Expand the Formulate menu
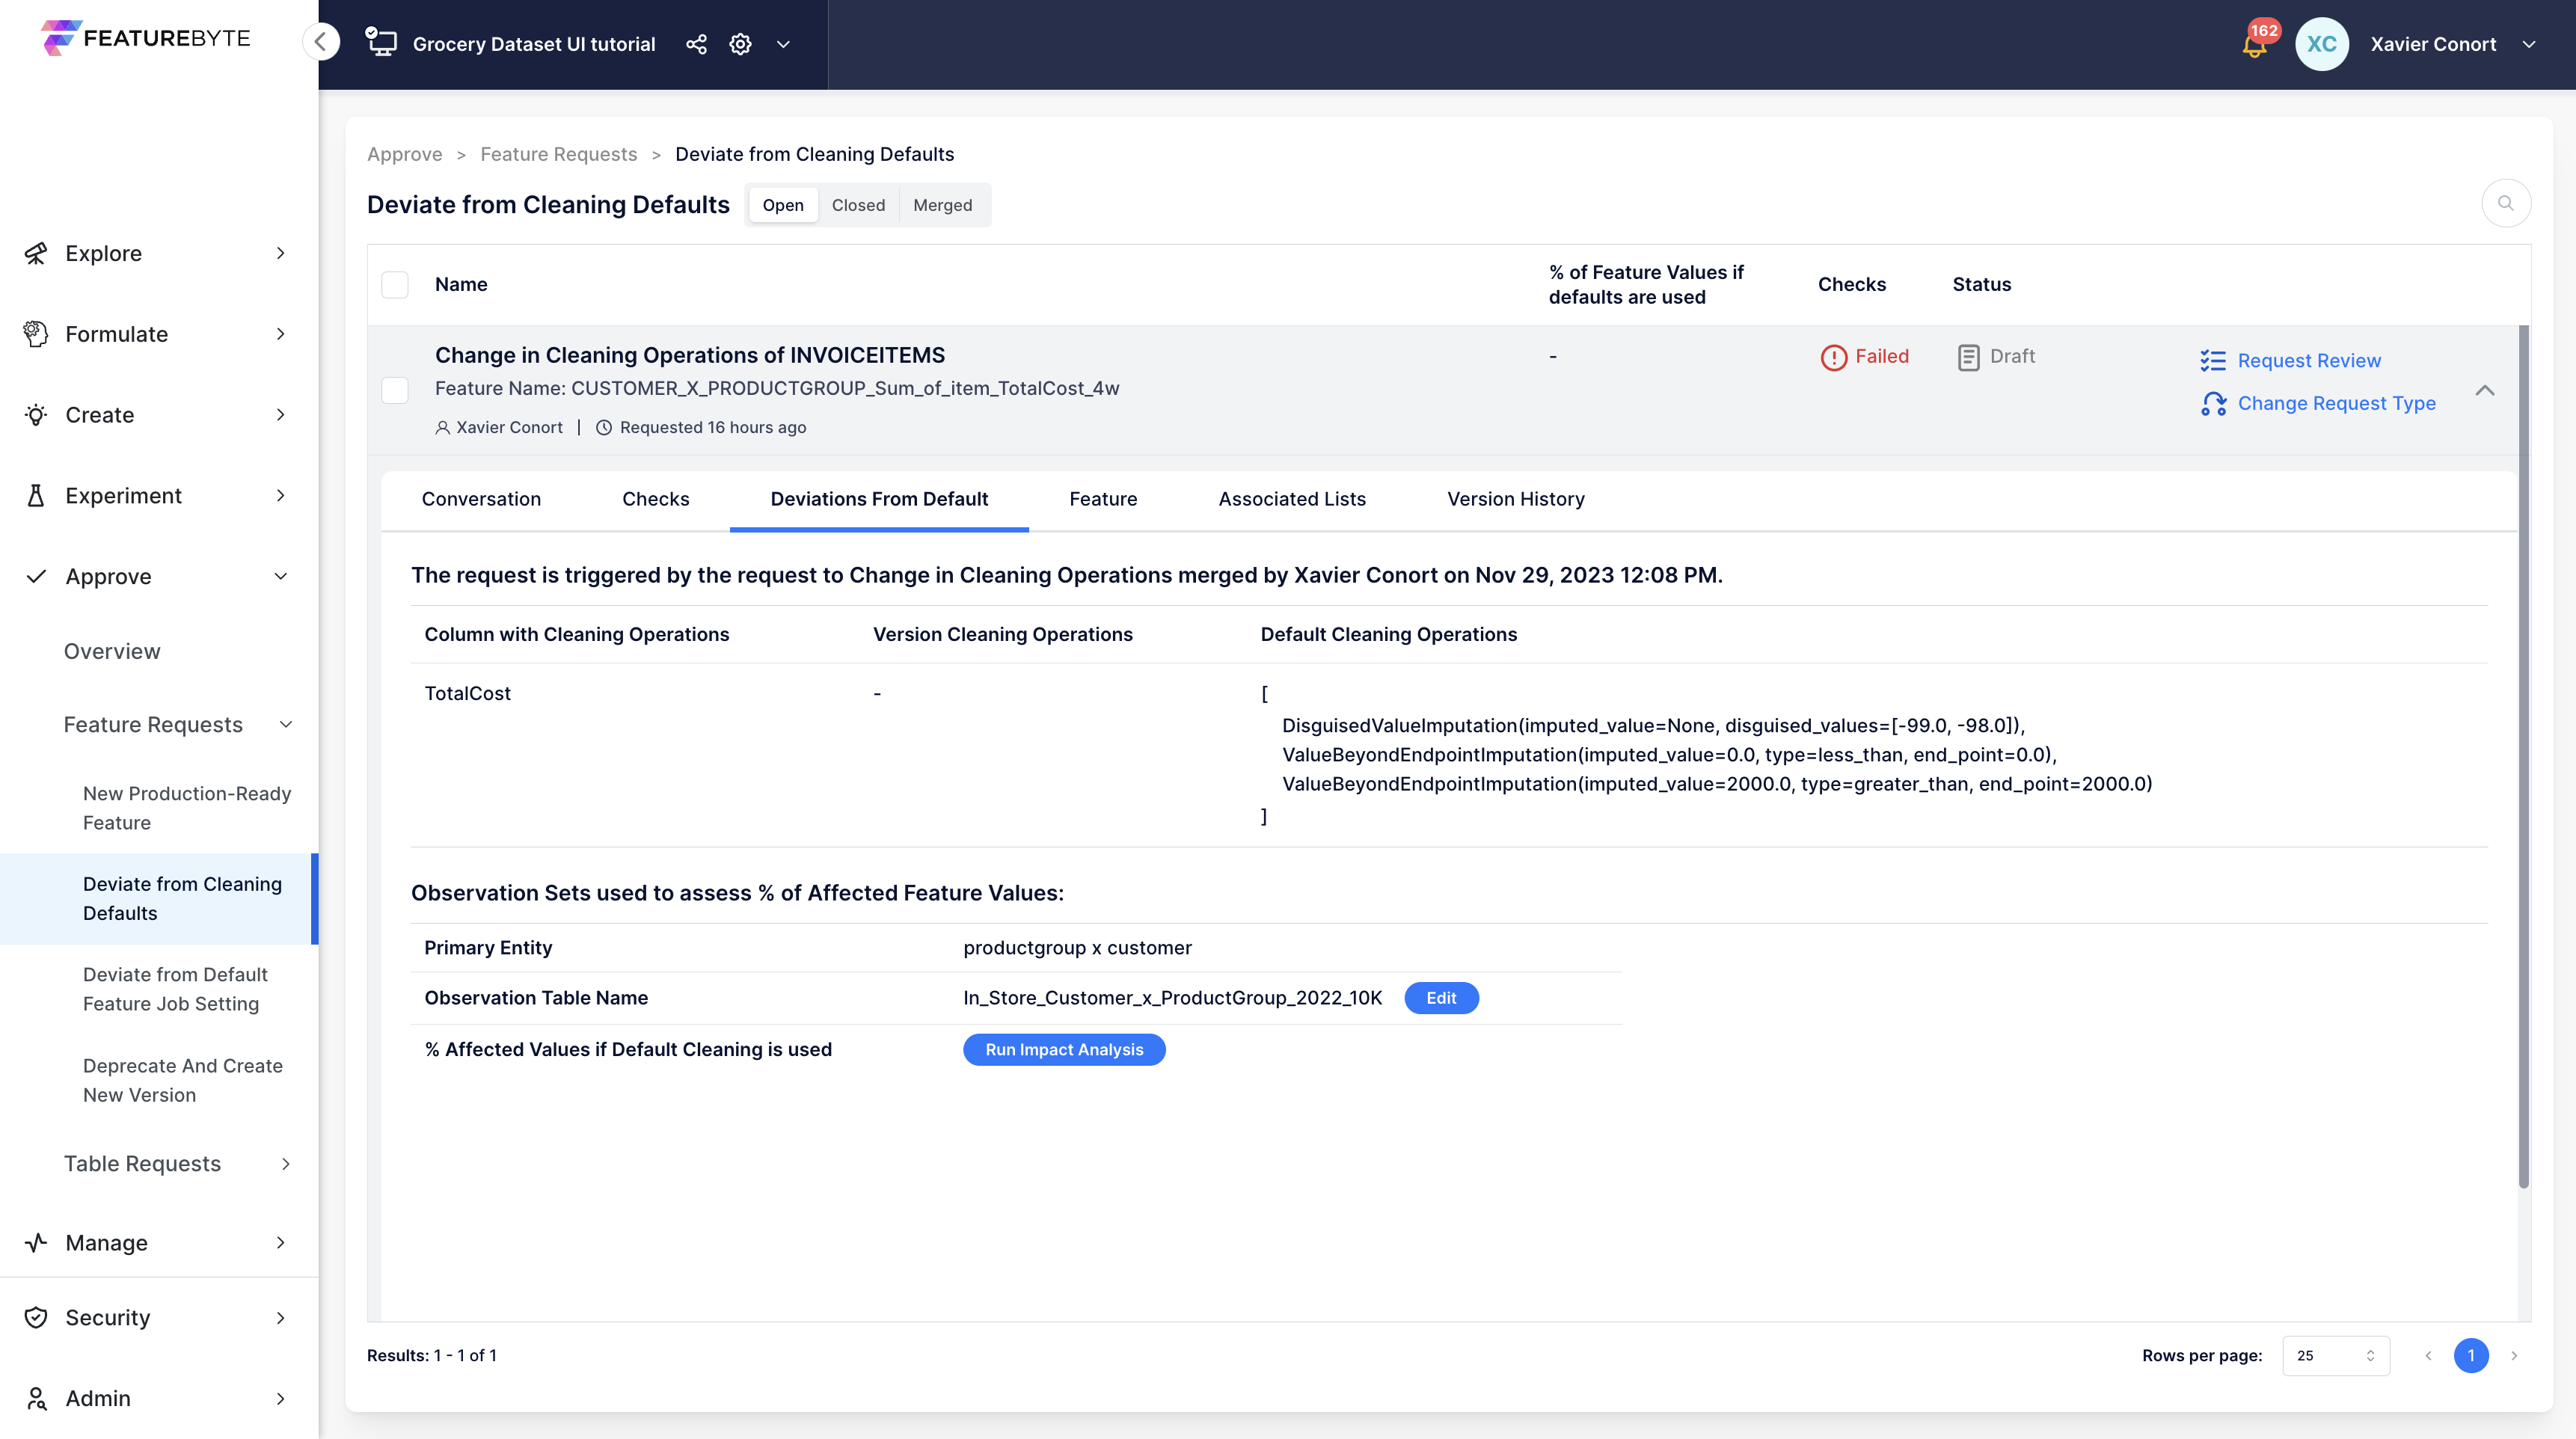 click(x=281, y=334)
